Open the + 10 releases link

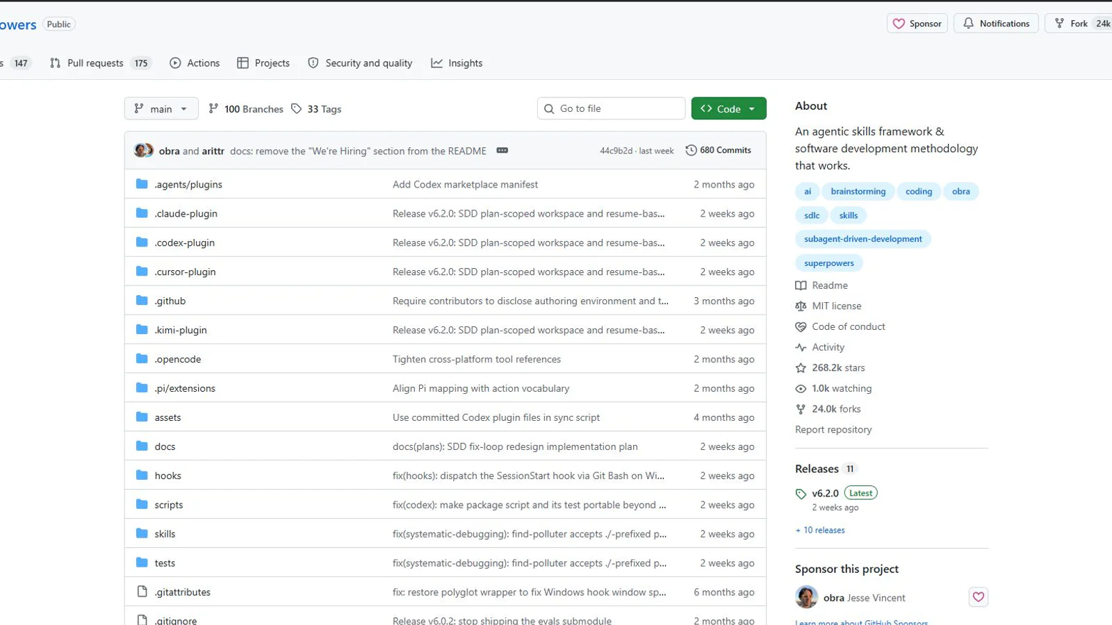click(820, 530)
